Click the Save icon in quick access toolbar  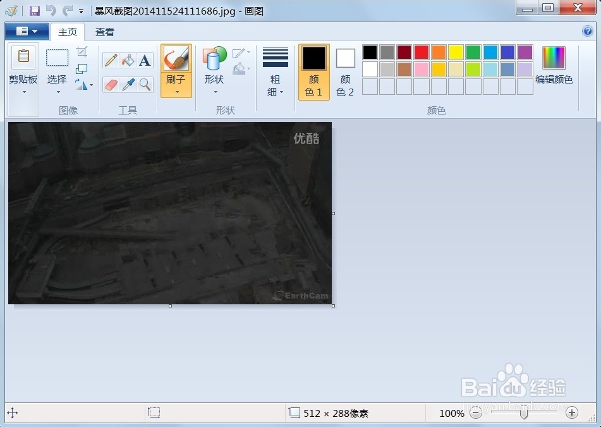(35, 11)
